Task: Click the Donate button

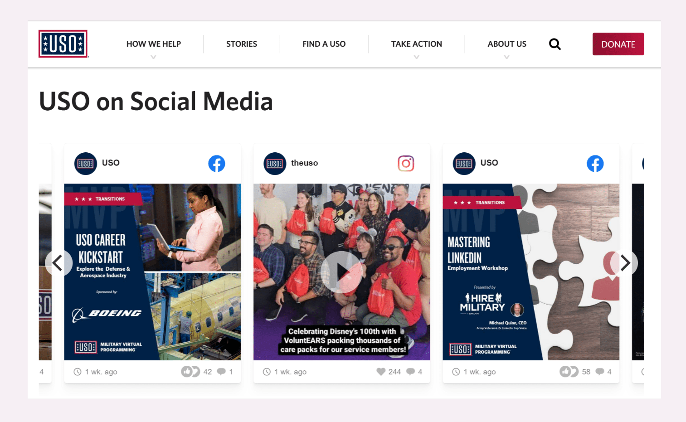Action: pos(618,44)
